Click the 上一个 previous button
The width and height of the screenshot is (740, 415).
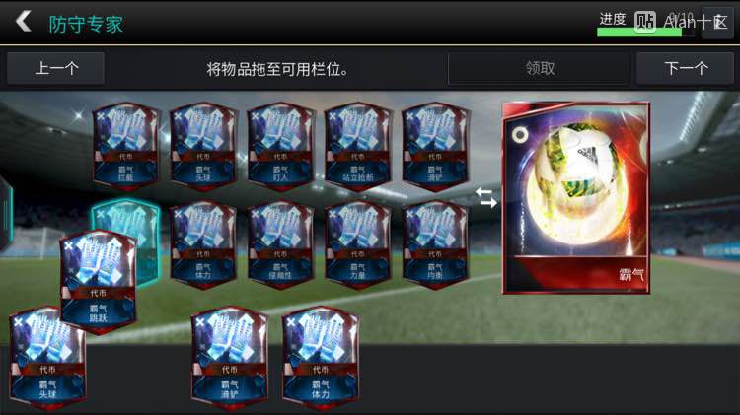coord(55,68)
